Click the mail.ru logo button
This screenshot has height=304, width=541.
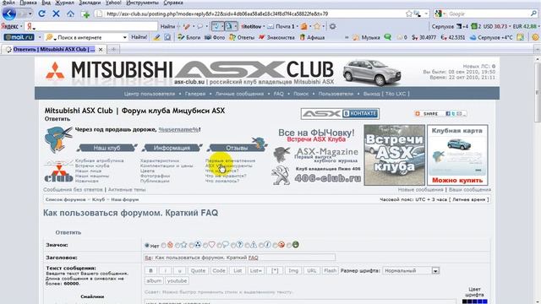[19, 37]
